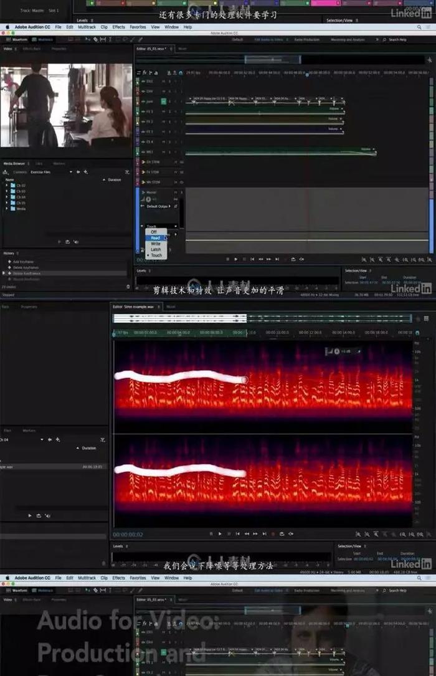This screenshot has height=676, width=436.
Task: Select Radio Production workspace in top window
Action: coord(307,40)
